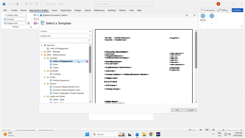The image size is (245, 138).
Task: Open File Explorer from the taskbar
Action: click(144, 134)
